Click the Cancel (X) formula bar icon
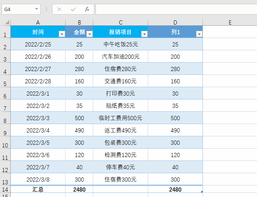This screenshot has width=257, height=197. (59, 9)
